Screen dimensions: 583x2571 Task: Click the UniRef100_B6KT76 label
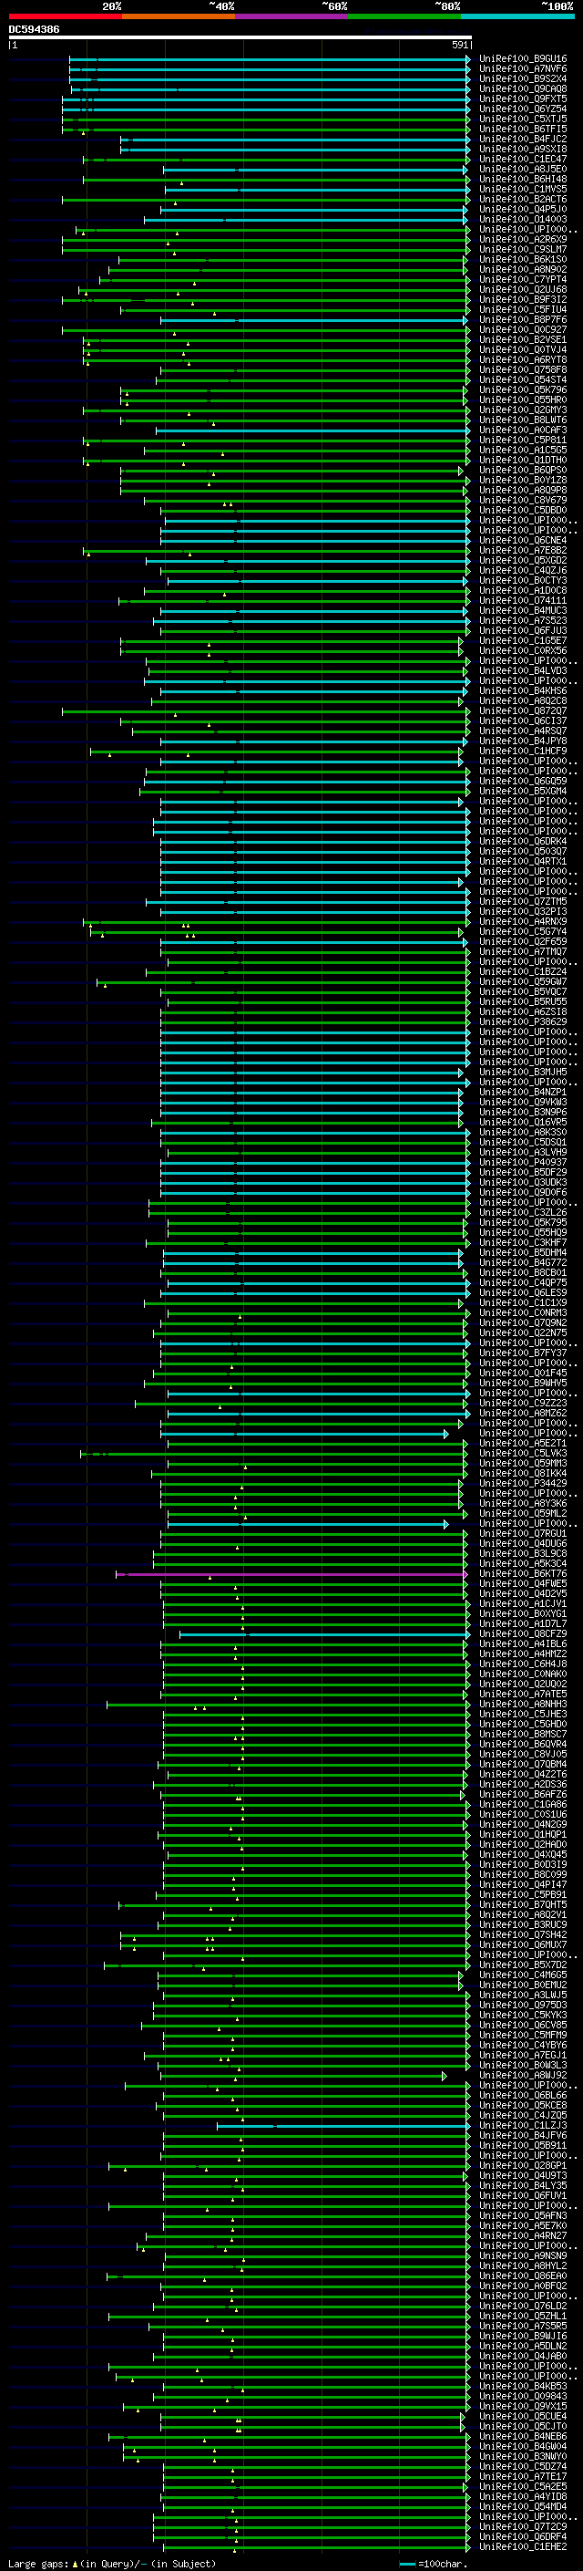(x=522, y=1574)
